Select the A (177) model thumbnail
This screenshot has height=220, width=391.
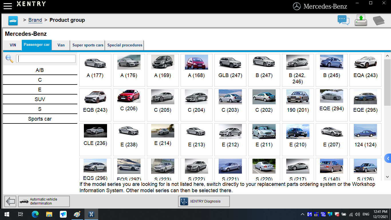pyautogui.click(x=95, y=70)
